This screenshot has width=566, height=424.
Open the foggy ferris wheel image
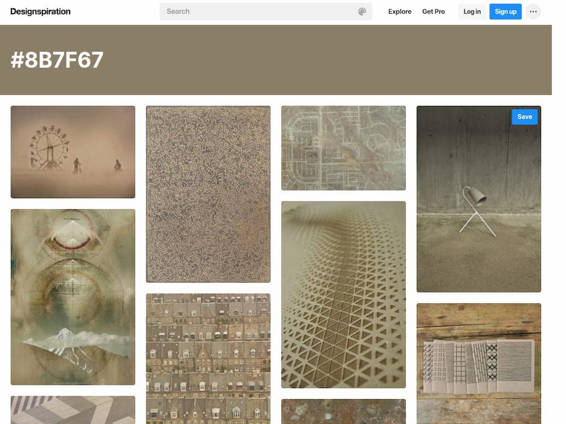tap(72, 152)
